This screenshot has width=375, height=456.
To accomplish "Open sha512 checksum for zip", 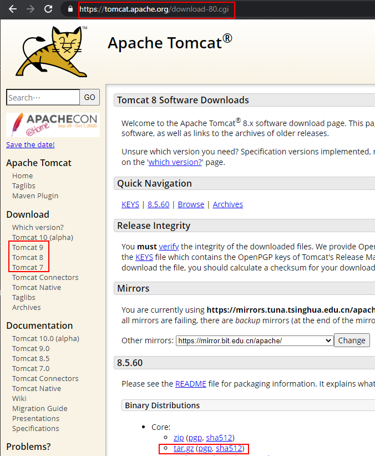I will pyautogui.click(x=219, y=438).
